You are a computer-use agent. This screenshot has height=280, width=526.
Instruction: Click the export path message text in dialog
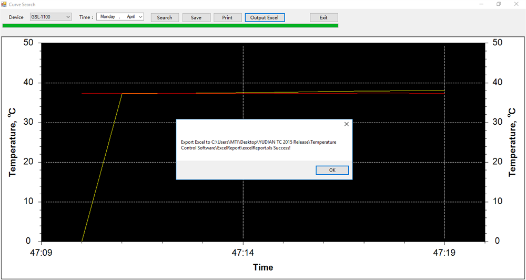coord(258,145)
